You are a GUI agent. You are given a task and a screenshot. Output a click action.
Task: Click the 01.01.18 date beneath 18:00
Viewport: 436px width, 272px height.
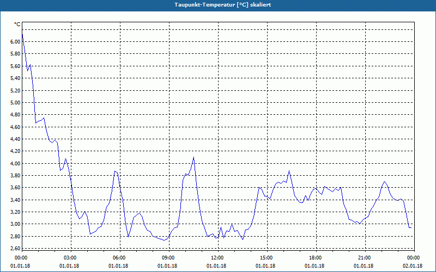314,266
